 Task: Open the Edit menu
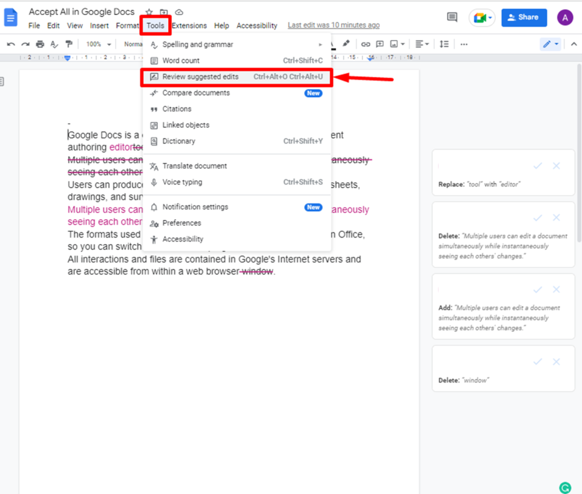(x=53, y=26)
